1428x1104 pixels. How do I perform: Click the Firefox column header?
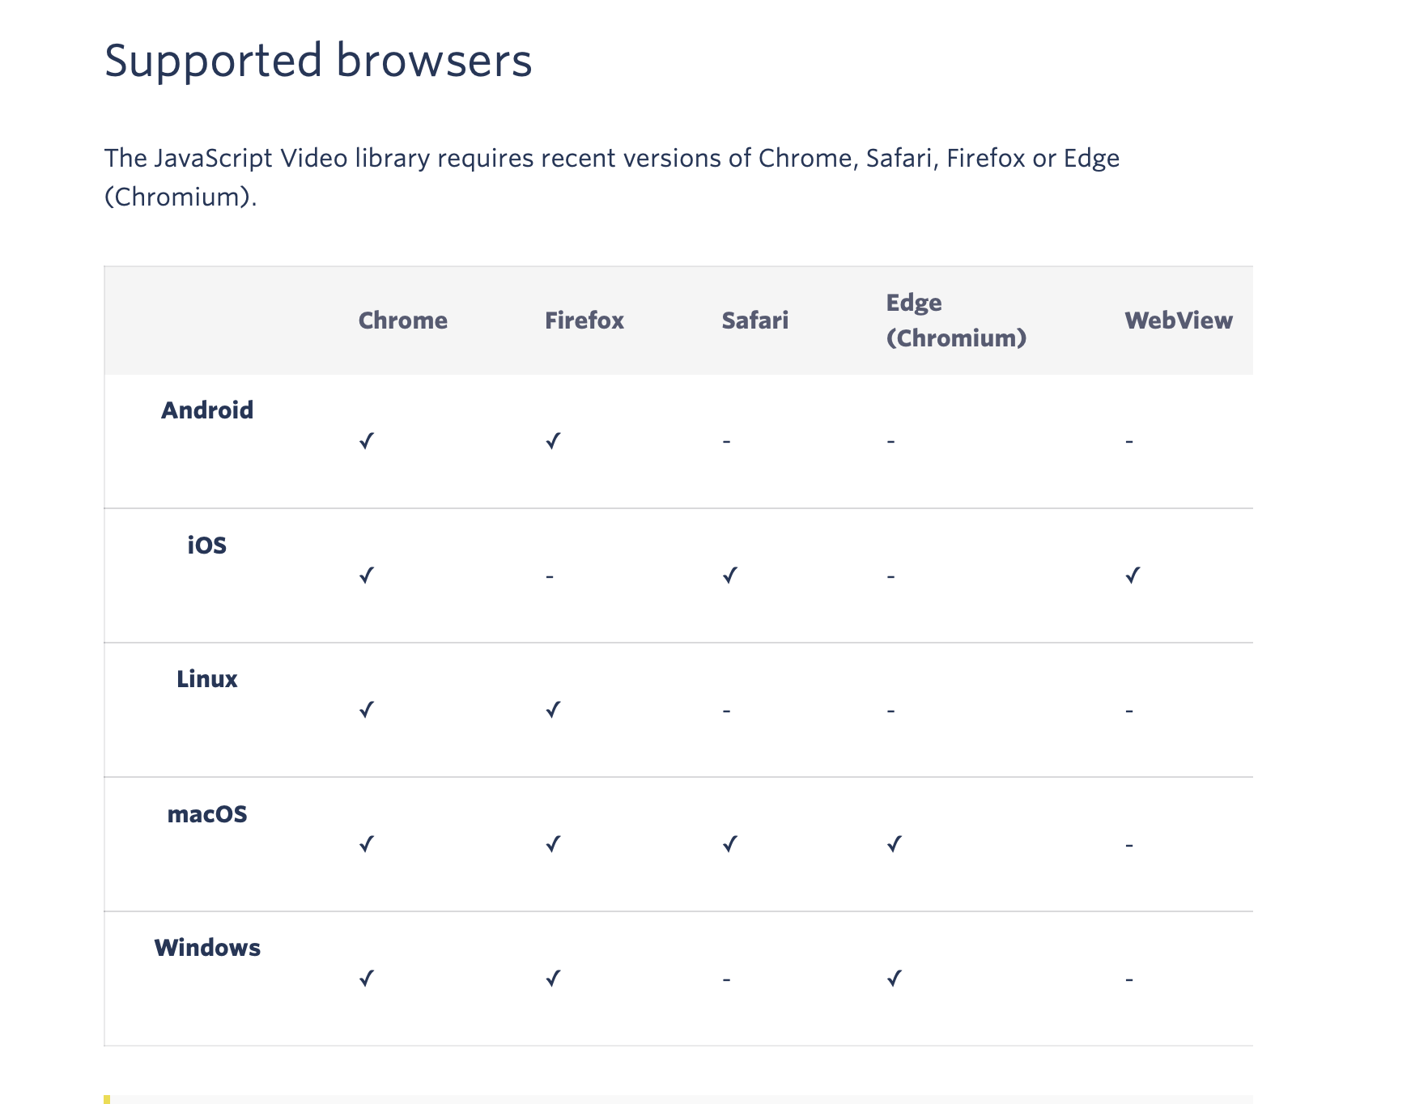[x=584, y=321]
